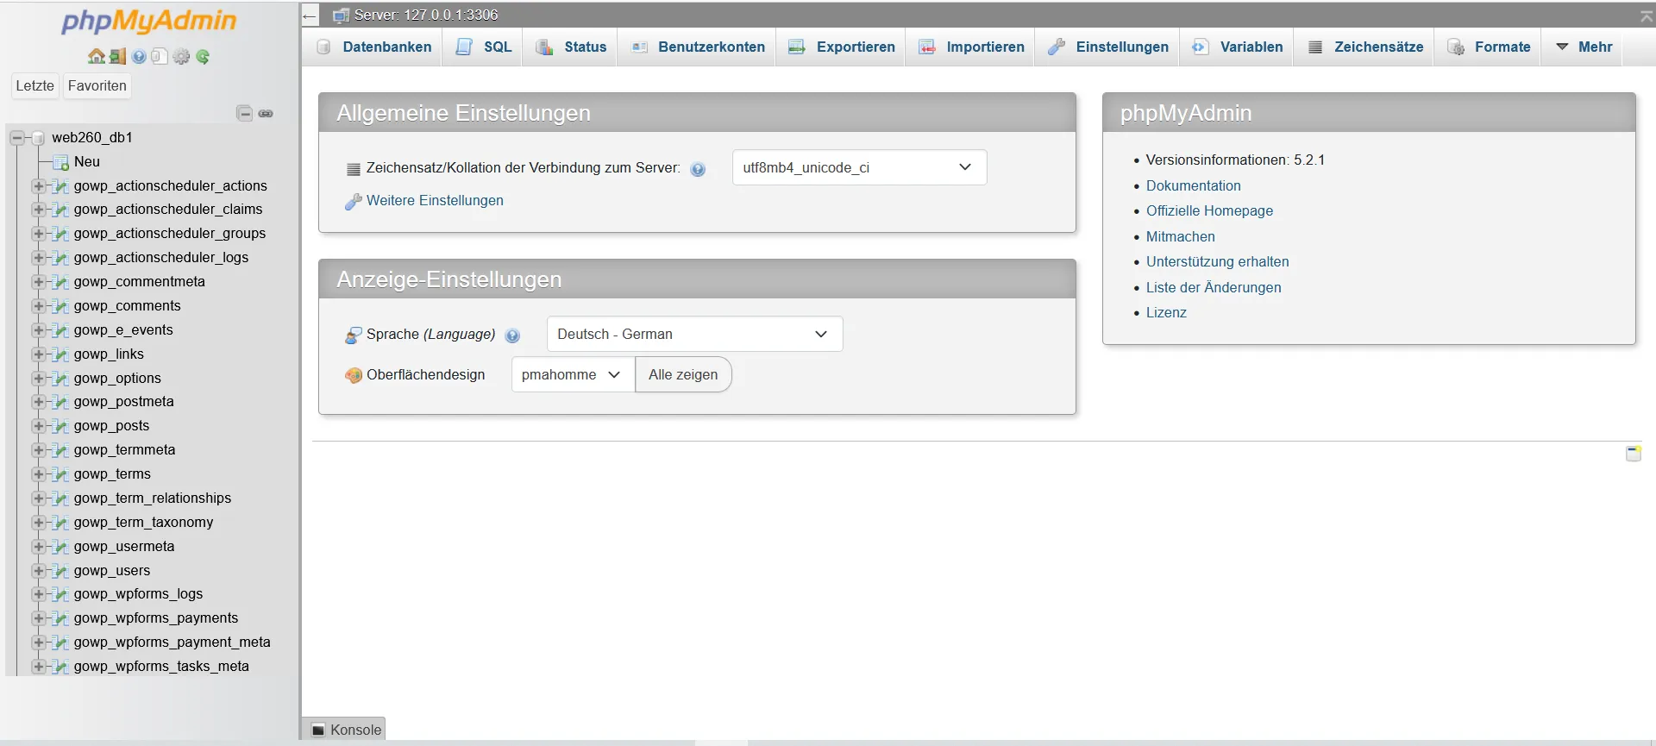
Task: Expand the gowp_term_taxonomy table node
Action: 38,523
